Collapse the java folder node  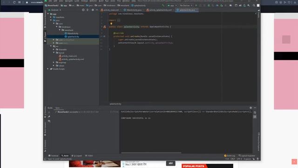pyautogui.click(x=51, y=21)
